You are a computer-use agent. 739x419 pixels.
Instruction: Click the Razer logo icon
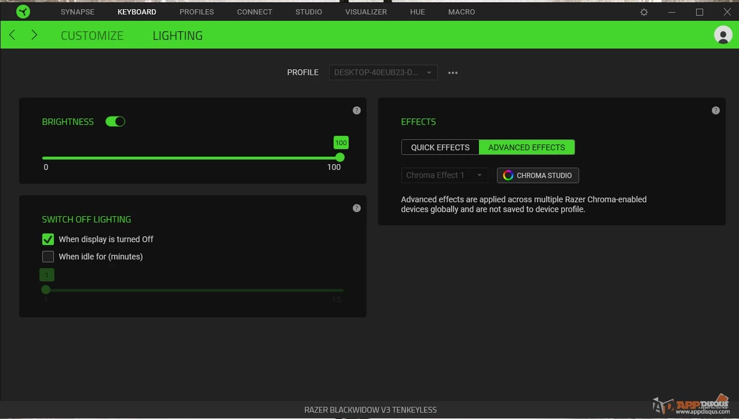(23, 12)
